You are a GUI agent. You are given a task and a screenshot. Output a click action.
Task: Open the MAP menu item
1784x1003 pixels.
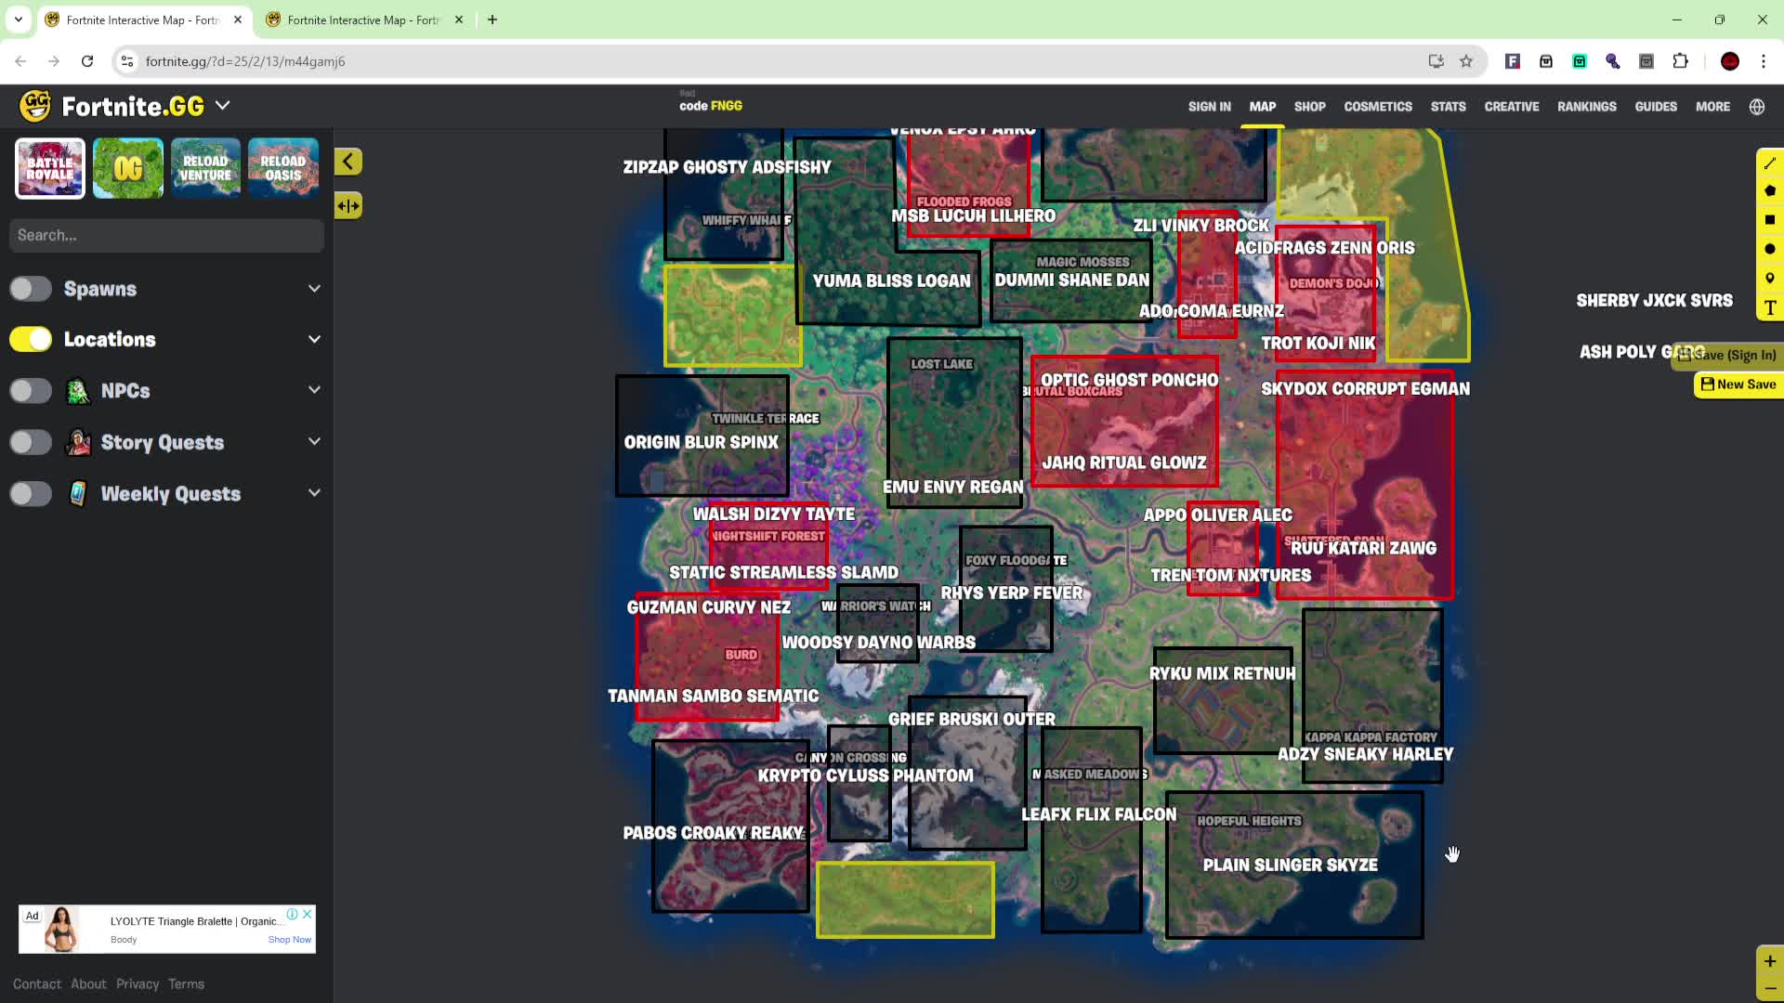[x=1262, y=107]
